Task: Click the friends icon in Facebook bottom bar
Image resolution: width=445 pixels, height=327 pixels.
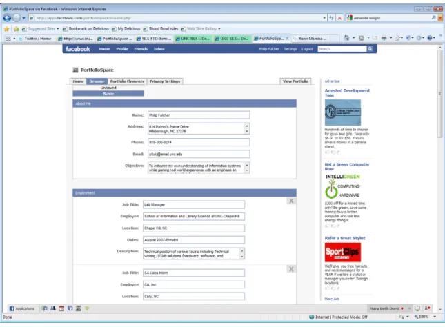Action: pyautogui.click(x=53, y=308)
